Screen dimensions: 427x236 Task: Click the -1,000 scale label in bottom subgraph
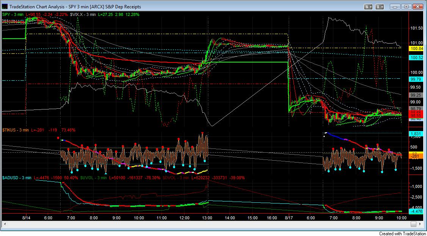pyautogui.click(x=416, y=186)
